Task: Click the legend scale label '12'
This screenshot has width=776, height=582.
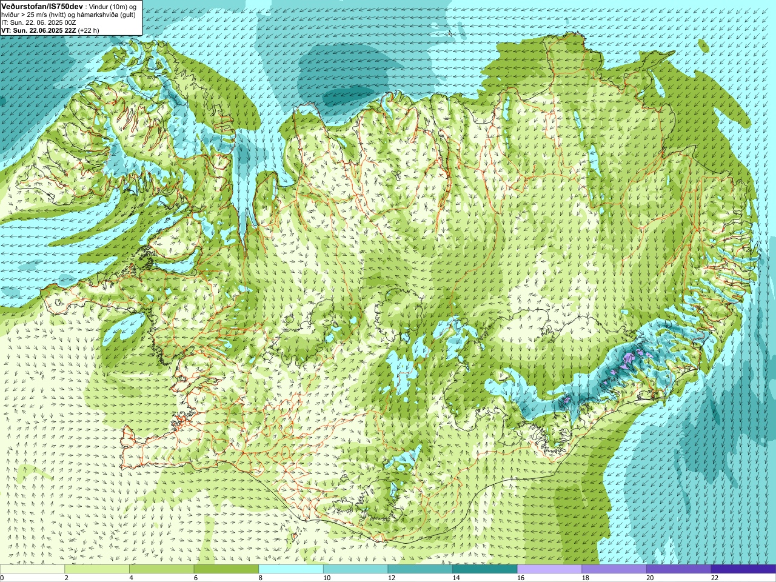Action: (392, 578)
